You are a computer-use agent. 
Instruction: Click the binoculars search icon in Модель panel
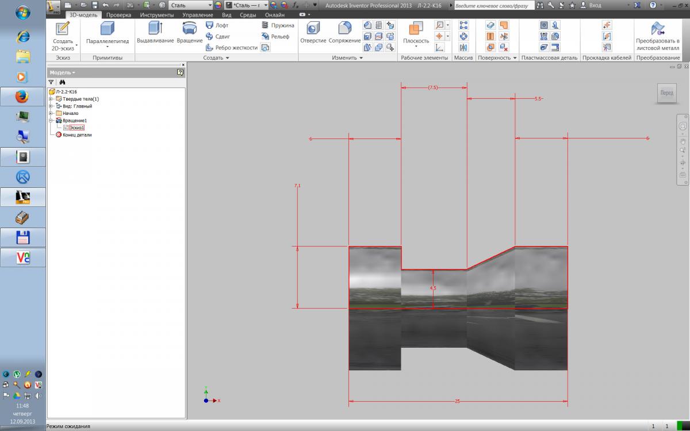(62, 82)
